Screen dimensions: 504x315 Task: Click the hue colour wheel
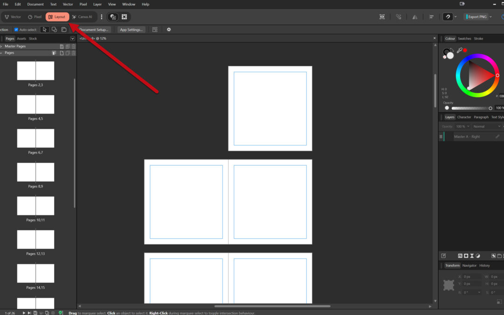477,75
